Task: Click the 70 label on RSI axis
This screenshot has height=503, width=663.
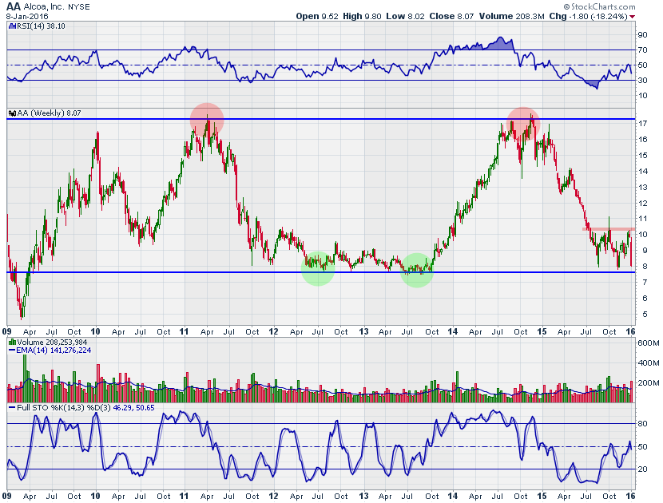Action: point(643,50)
